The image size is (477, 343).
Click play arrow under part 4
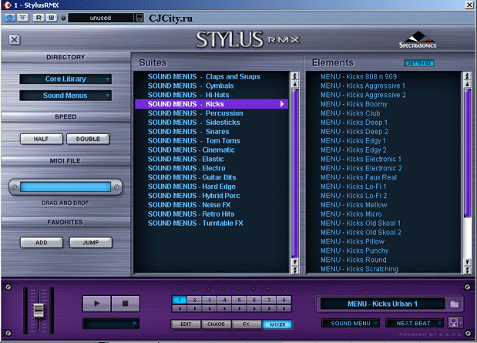[x=224, y=308]
